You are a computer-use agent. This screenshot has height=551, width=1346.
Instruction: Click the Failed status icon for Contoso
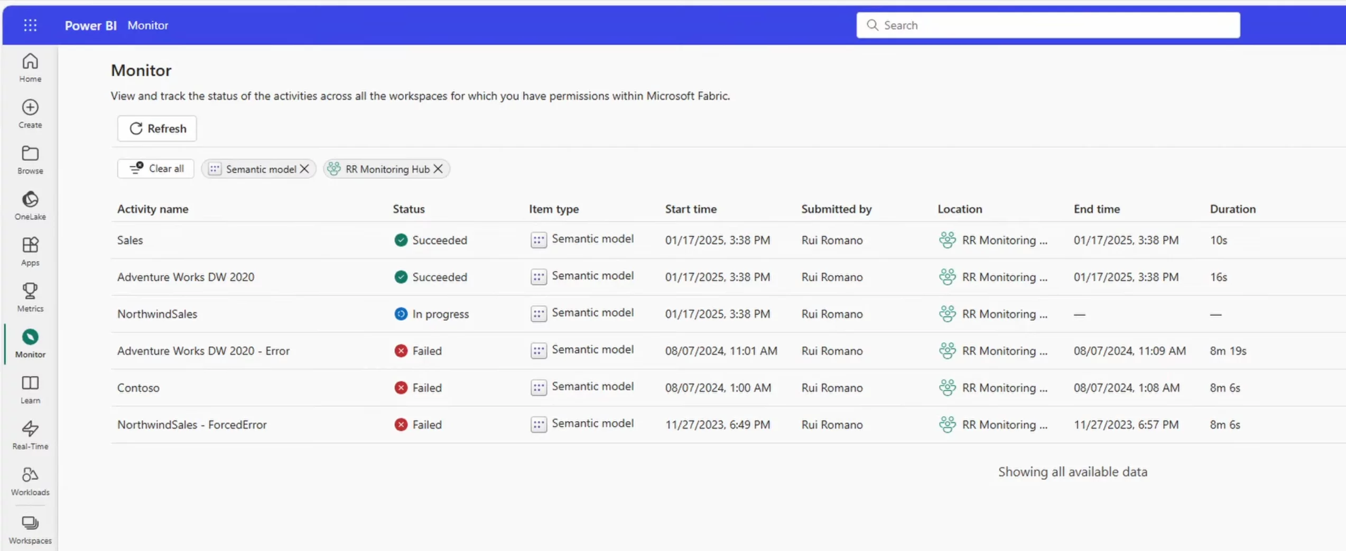401,387
